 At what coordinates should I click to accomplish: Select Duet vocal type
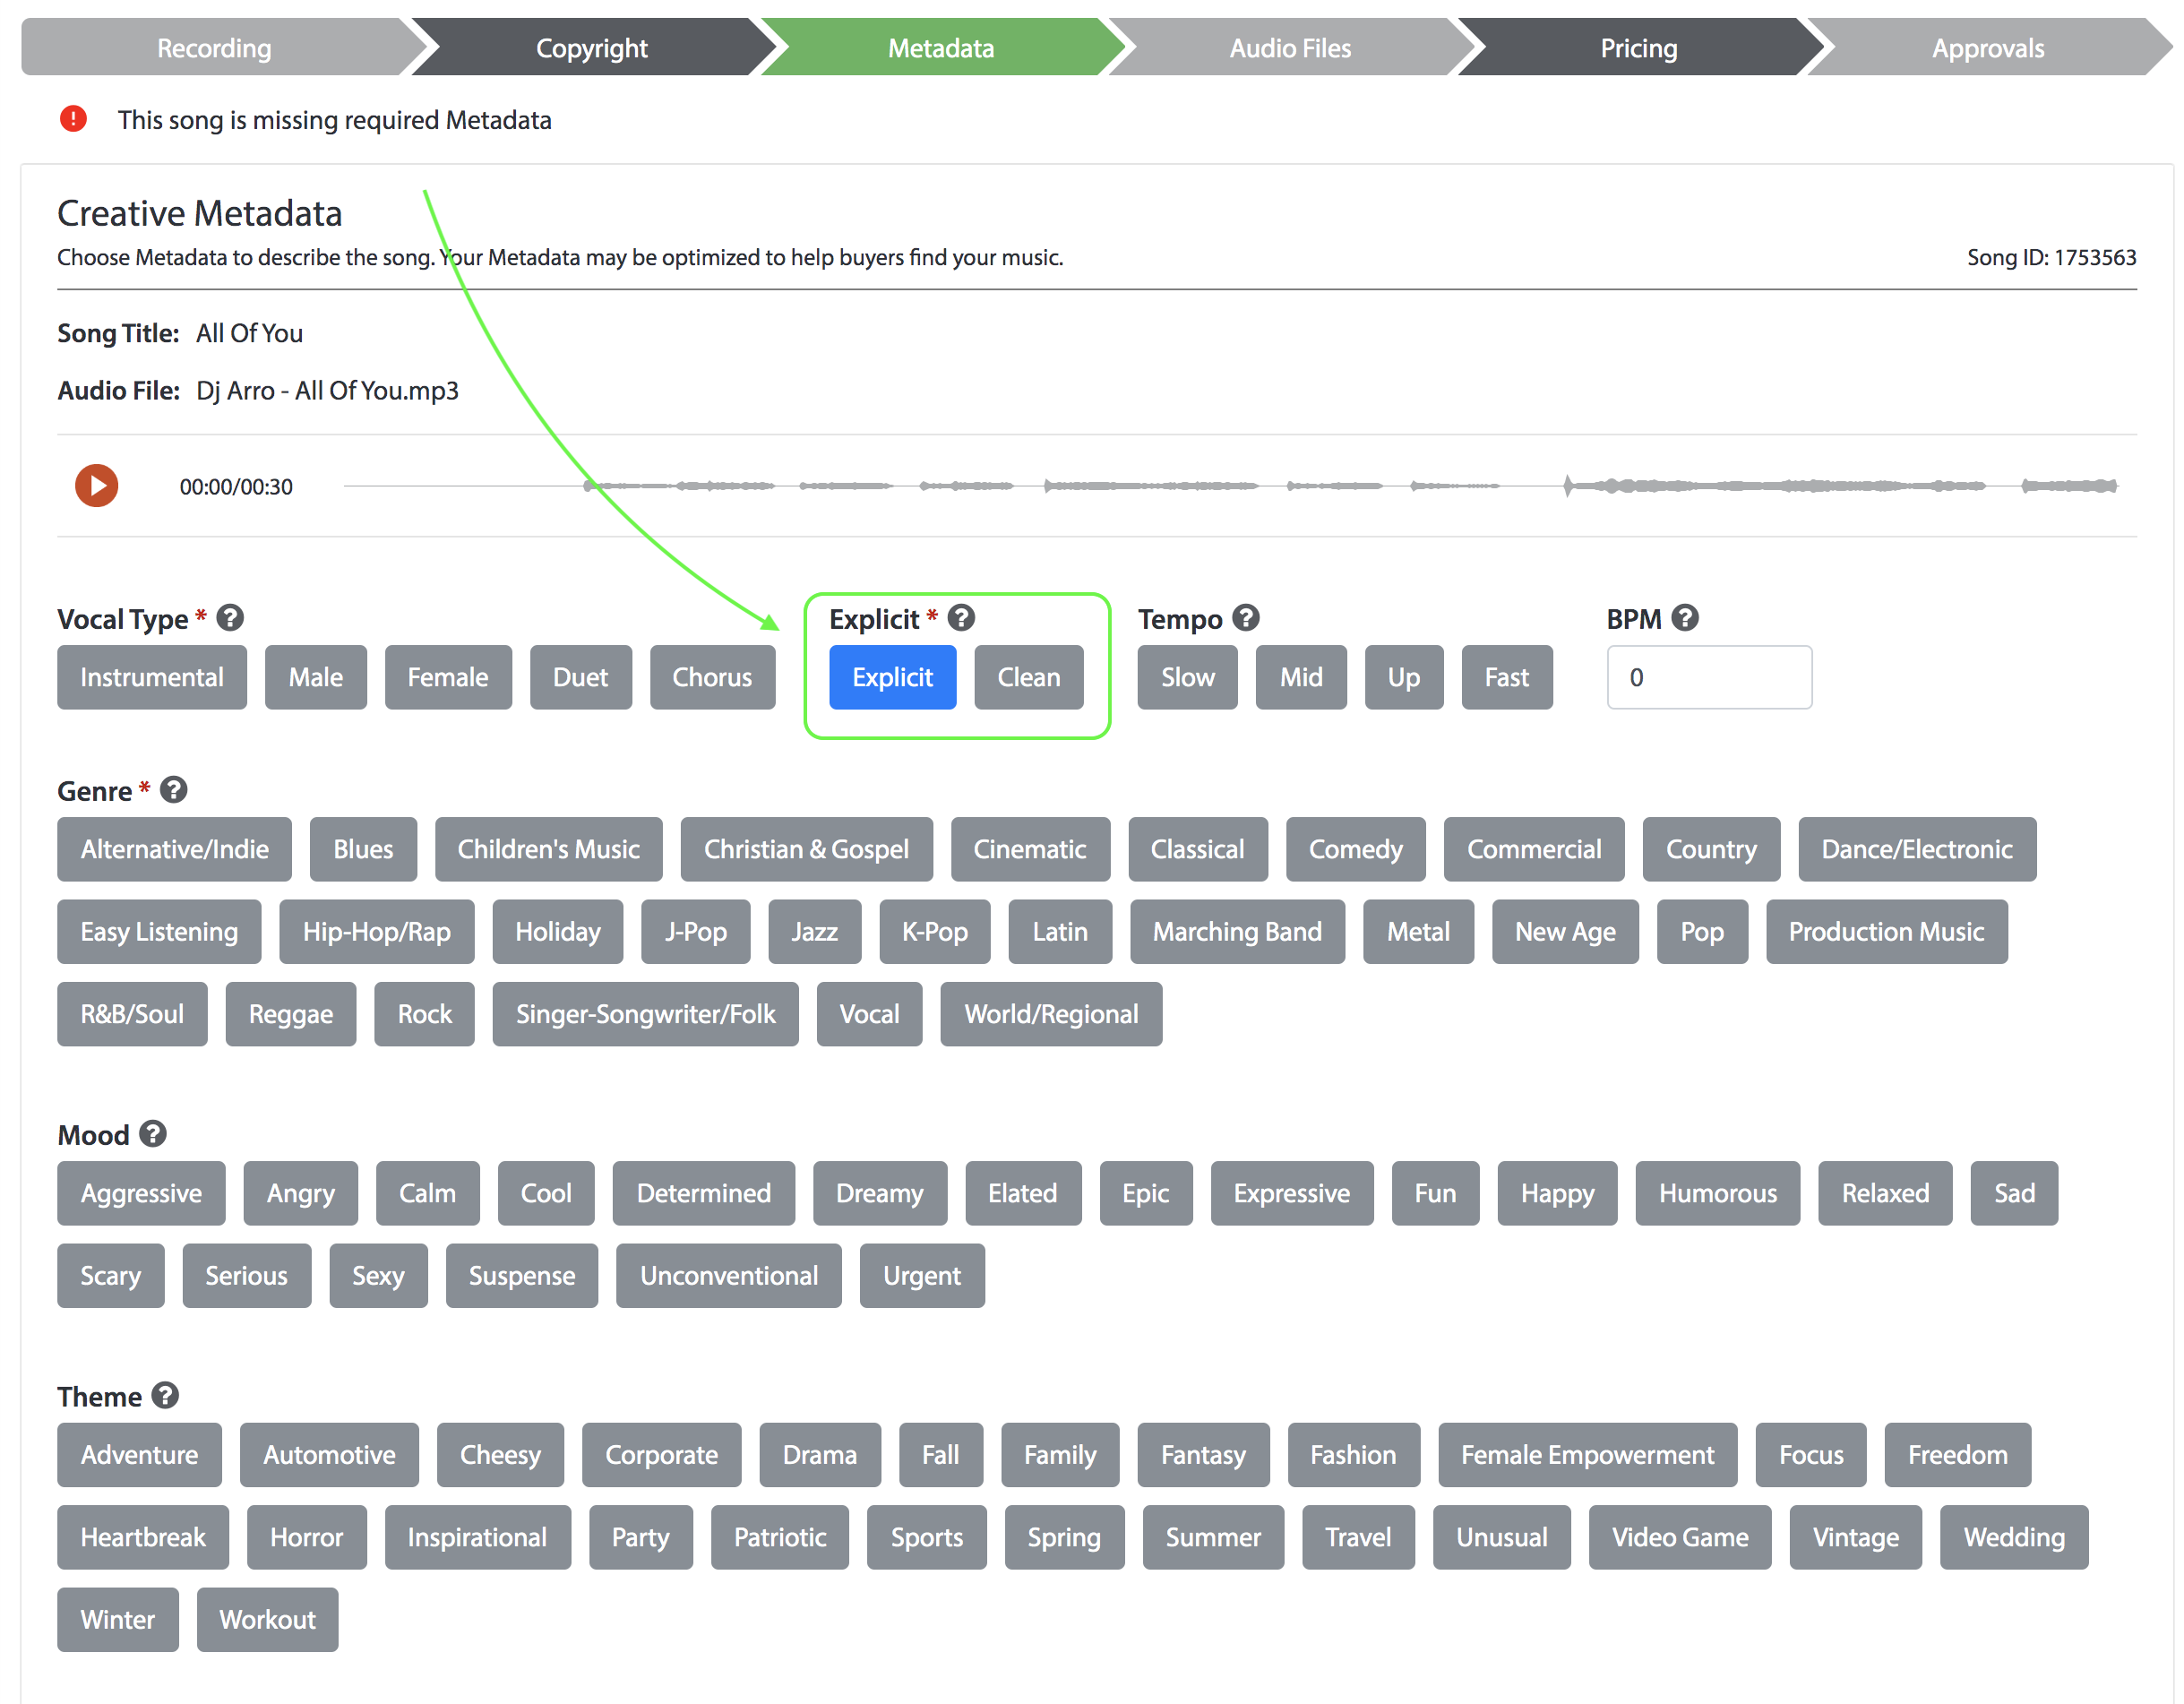(x=581, y=677)
